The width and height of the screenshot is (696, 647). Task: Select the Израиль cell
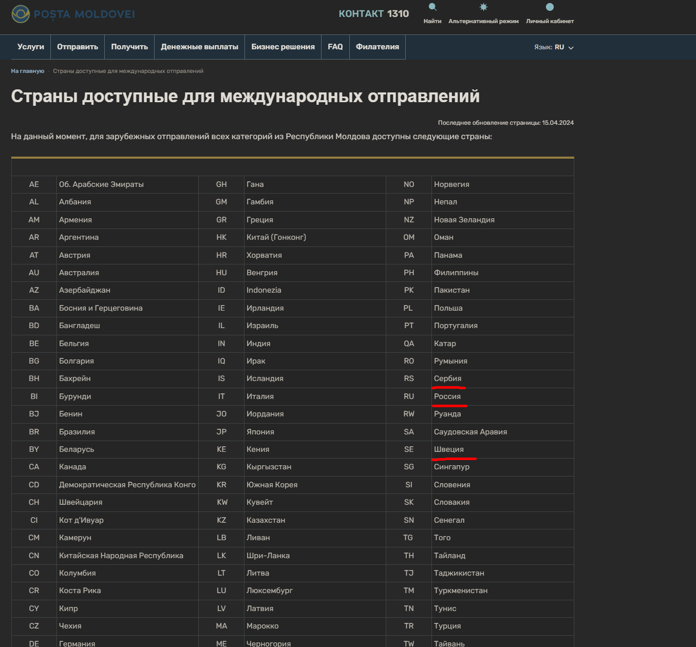click(315, 326)
